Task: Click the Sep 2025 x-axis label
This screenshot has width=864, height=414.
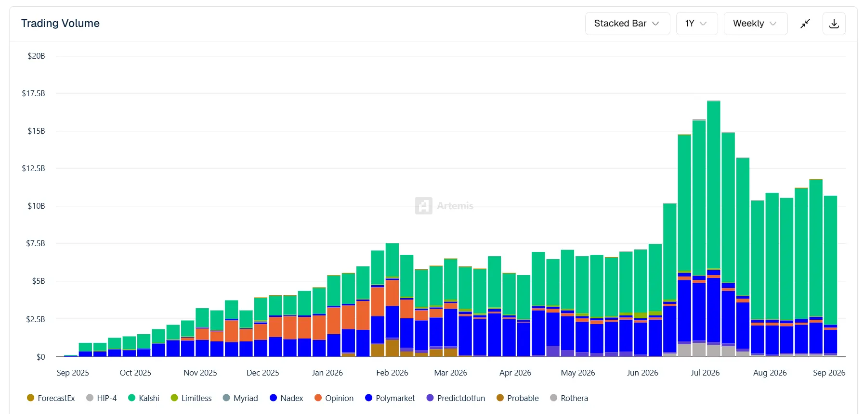Action: point(73,373)
